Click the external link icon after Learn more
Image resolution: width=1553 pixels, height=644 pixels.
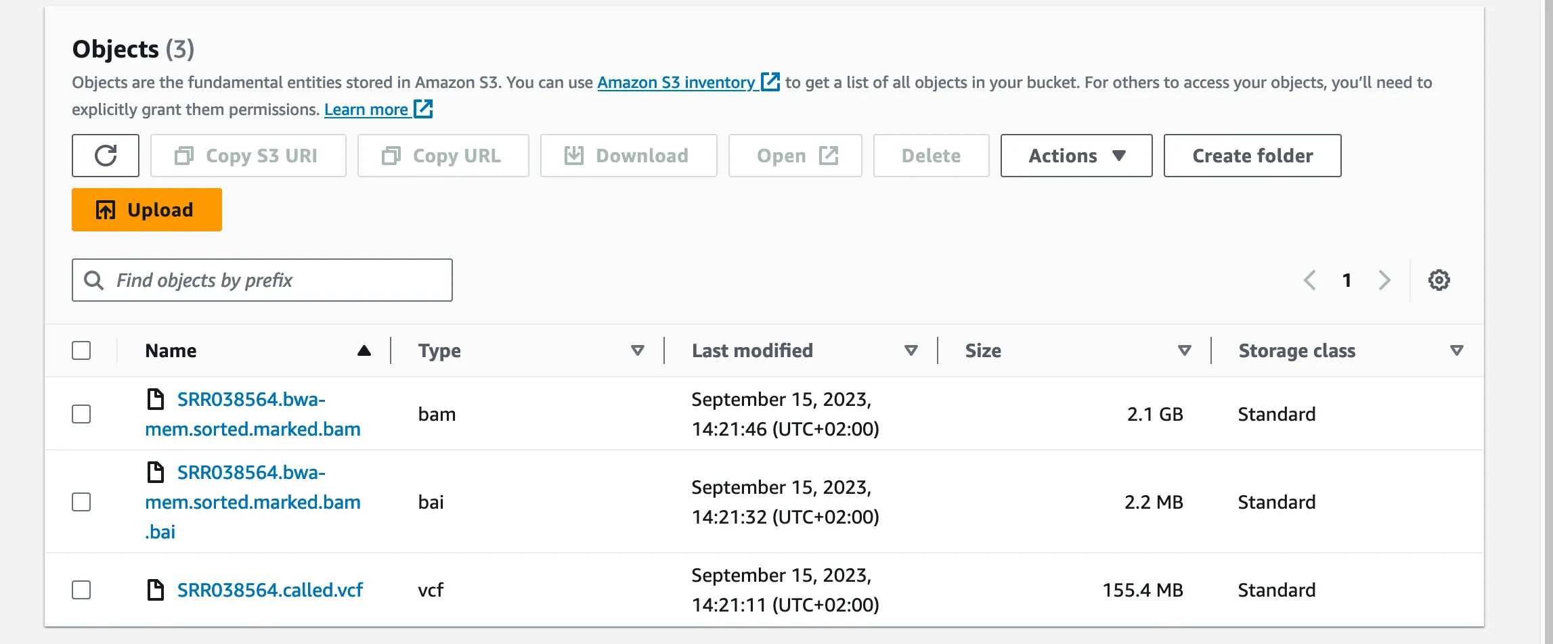423,109
